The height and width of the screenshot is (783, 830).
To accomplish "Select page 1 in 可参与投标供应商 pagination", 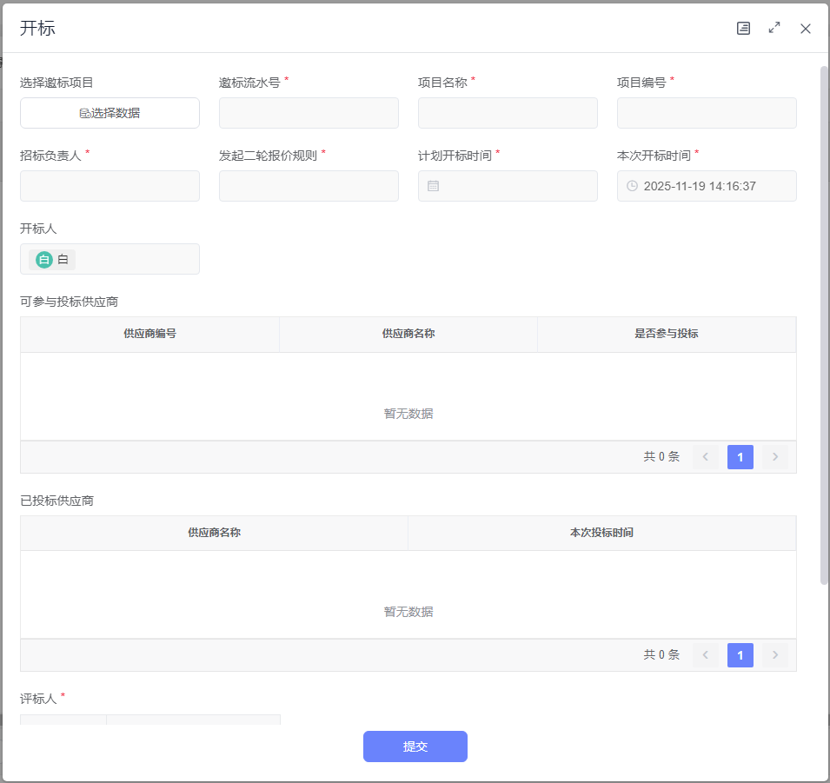I will [x=740, y=457].
